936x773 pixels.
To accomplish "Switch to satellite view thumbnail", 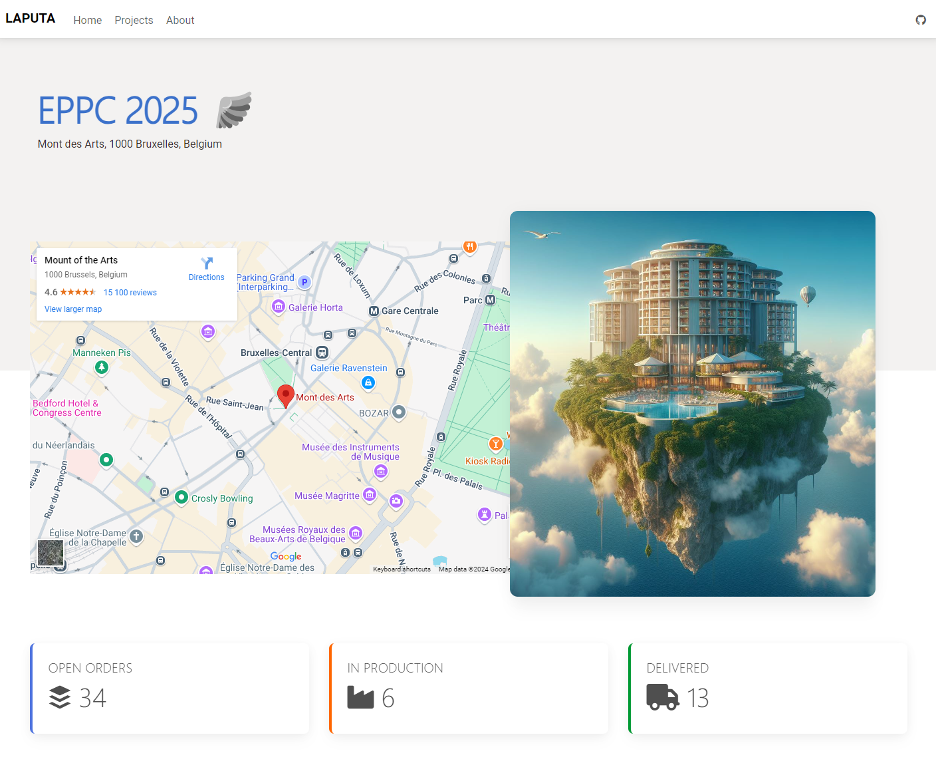I will pos(51,553).
